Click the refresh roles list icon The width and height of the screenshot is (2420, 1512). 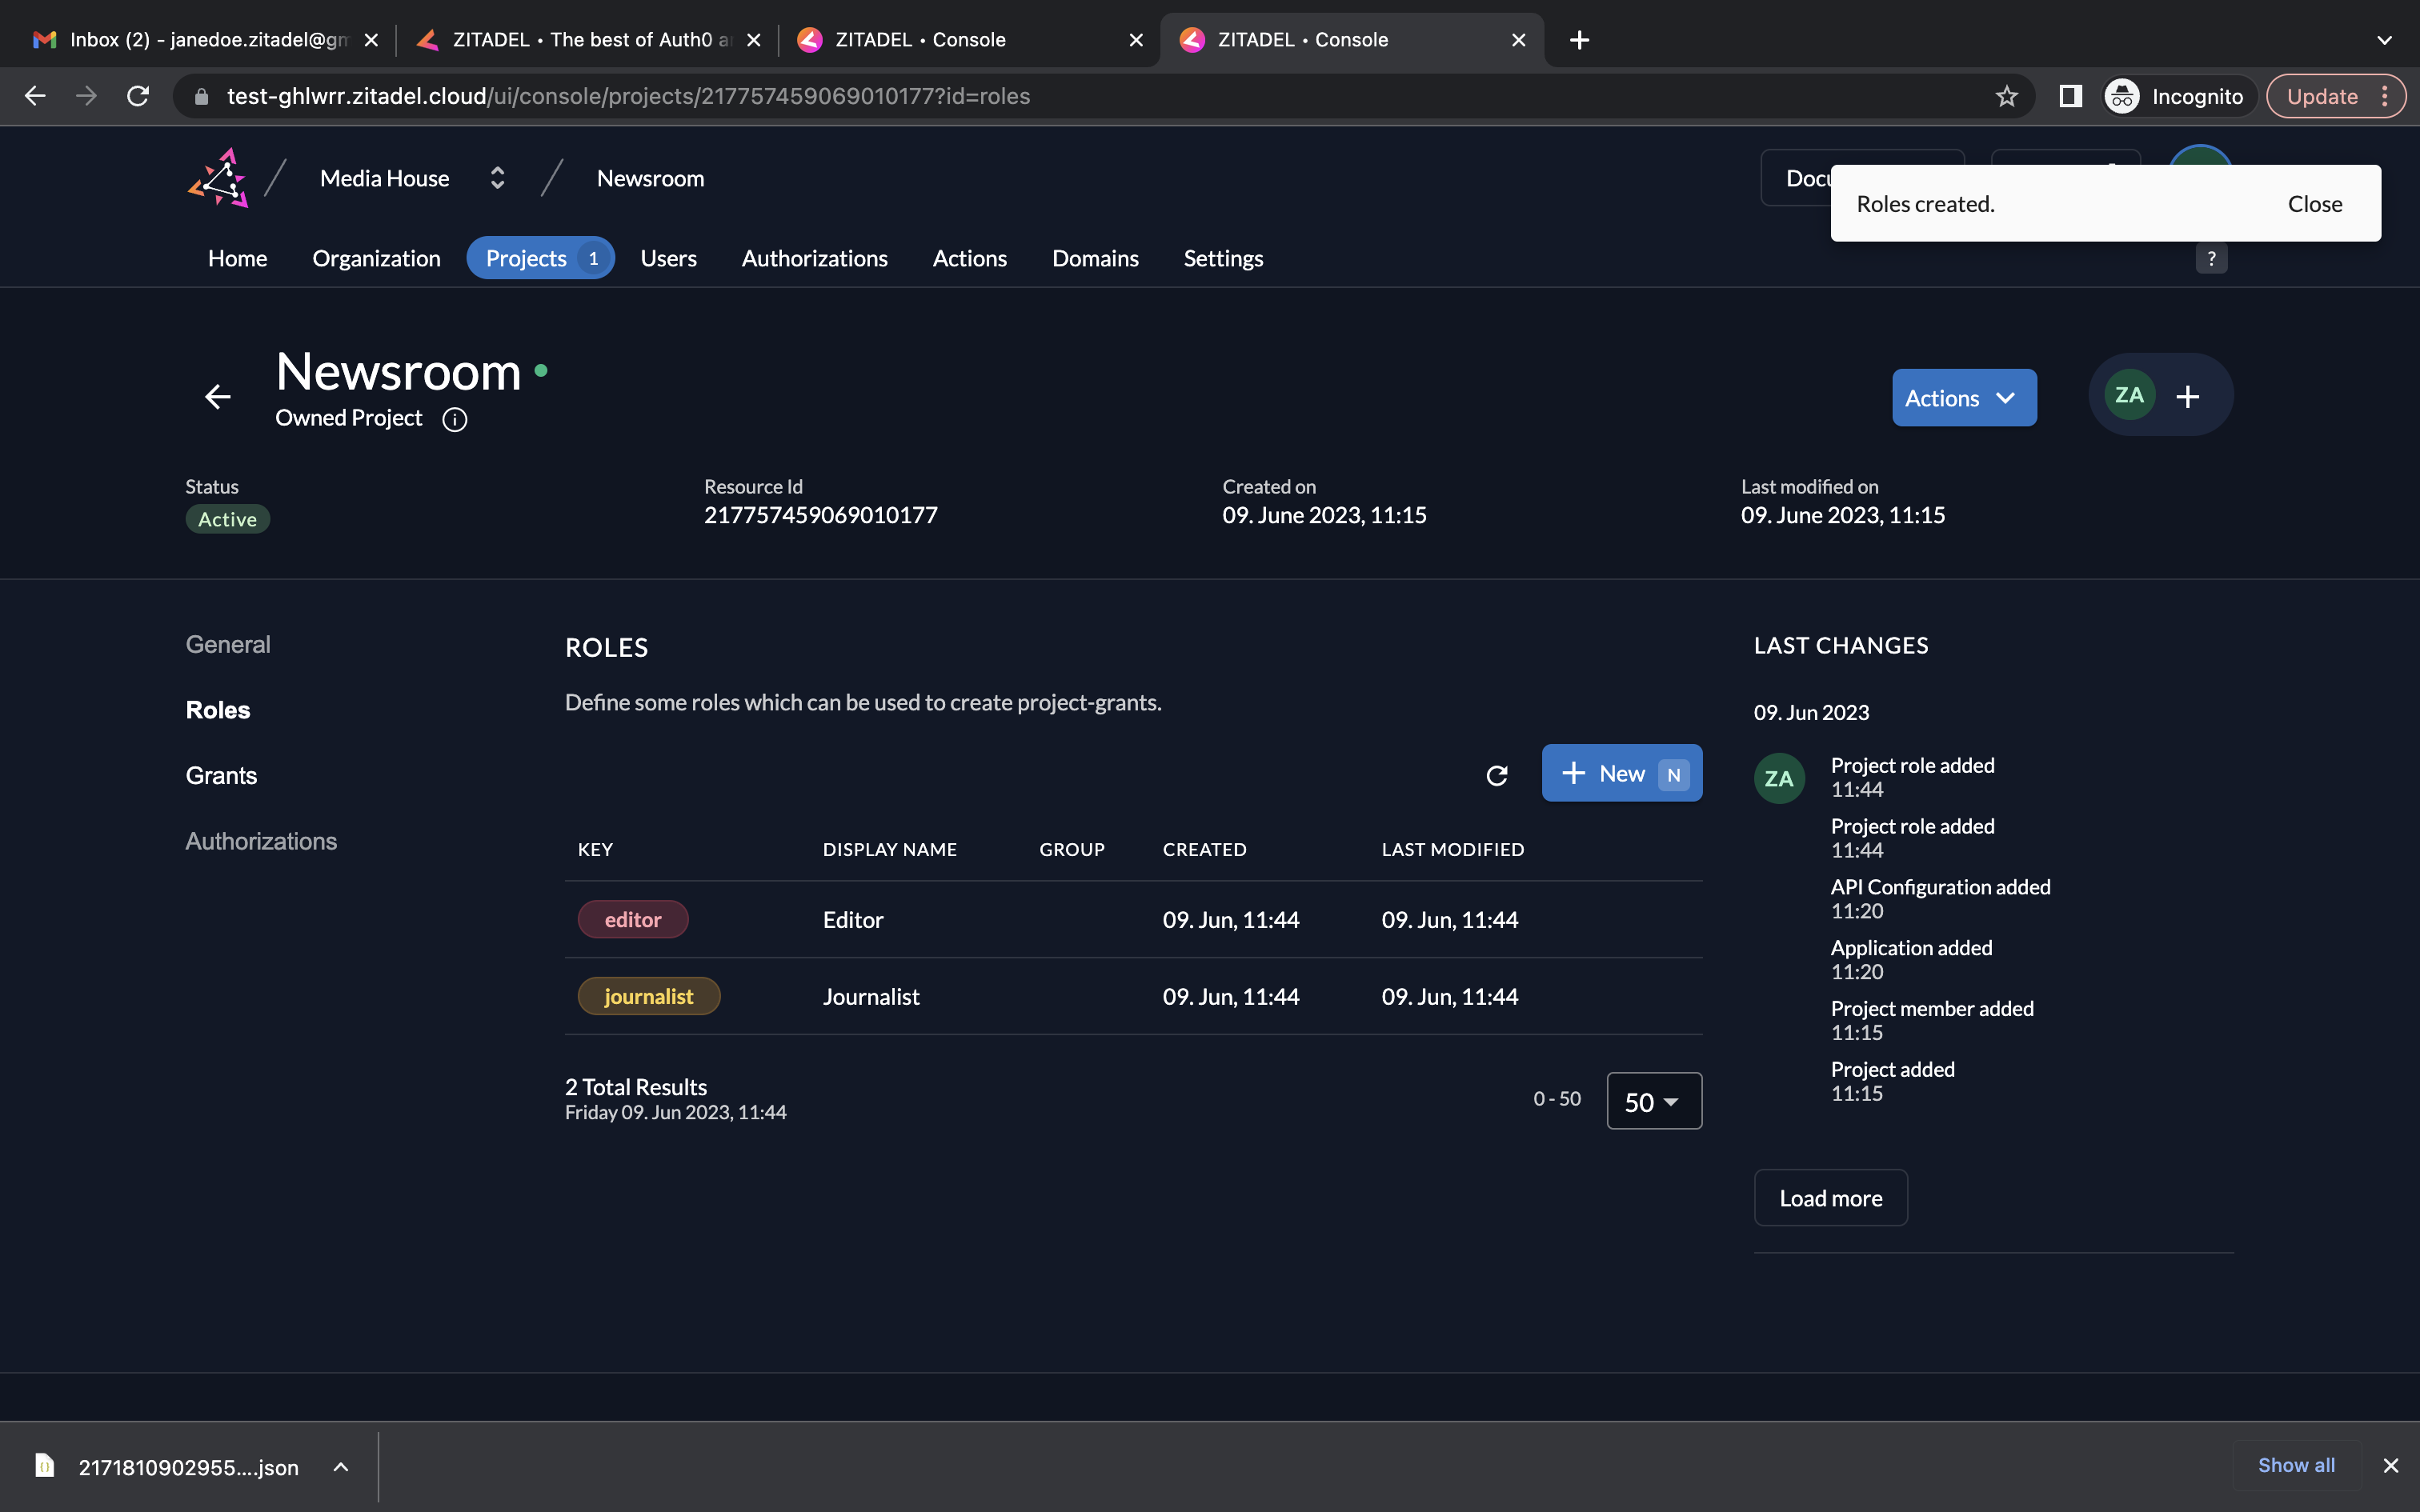click(1496, 775)
